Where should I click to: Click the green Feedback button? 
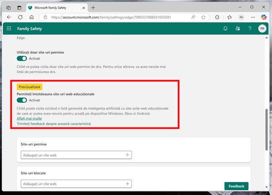pos(236,186)
